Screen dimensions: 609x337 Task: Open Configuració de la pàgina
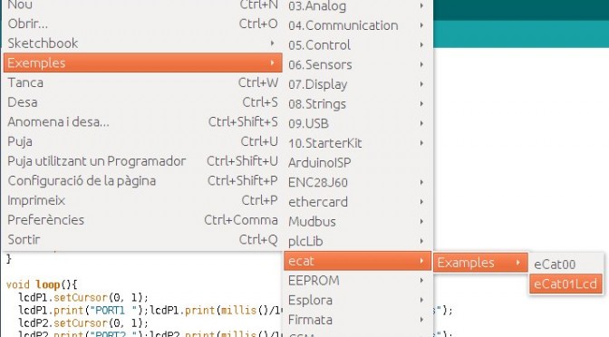point(142,180)
